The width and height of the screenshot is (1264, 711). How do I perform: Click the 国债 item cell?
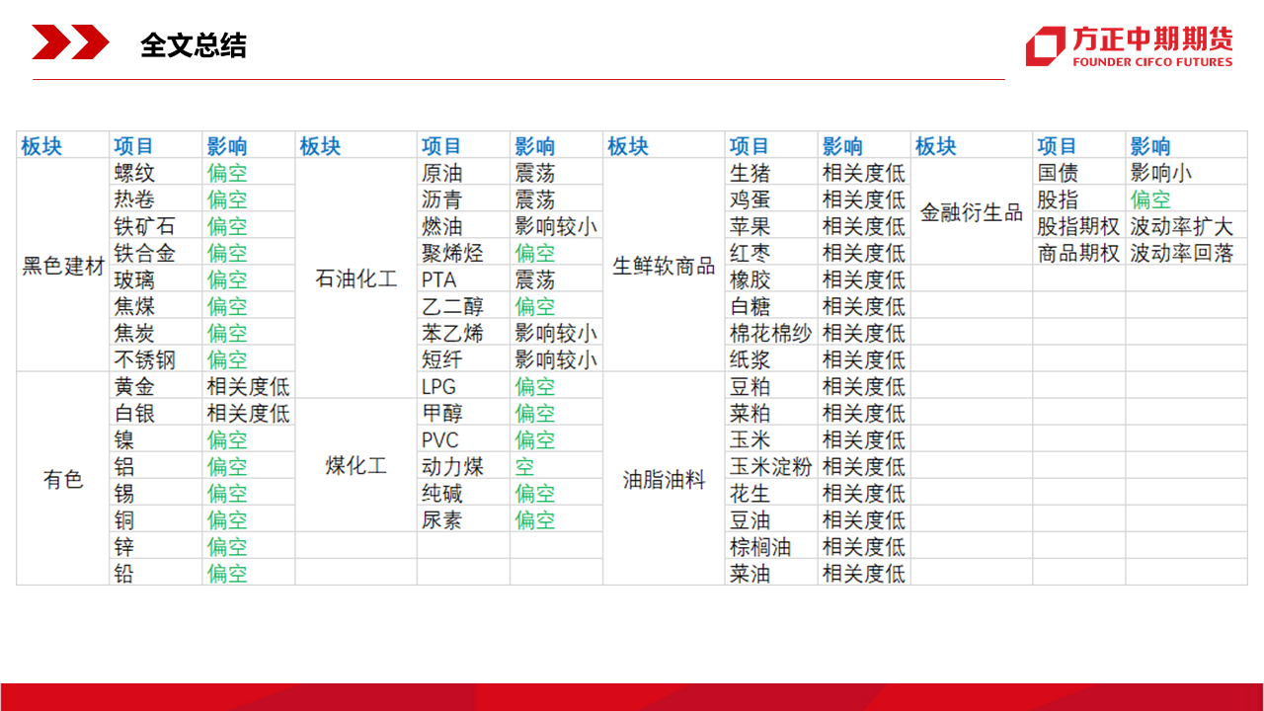[1079, 173]
